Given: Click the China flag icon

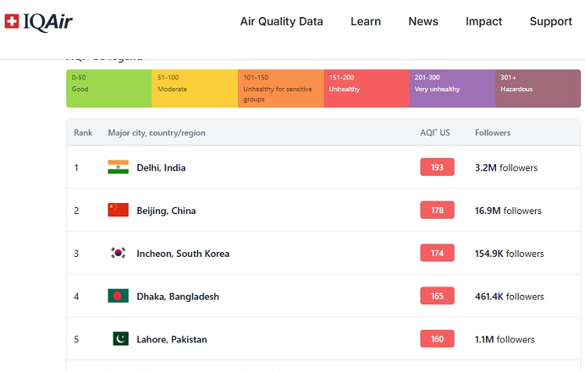Looking at the screenshot, I should (x=118, y=210).
